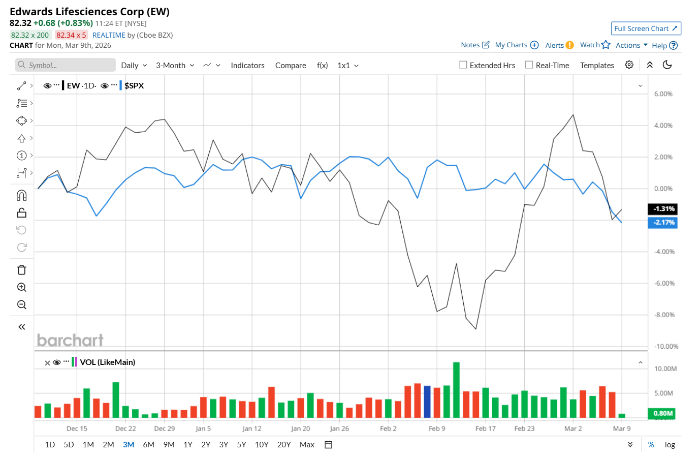Open Full Screen Chart
Image resolution: width=700 pixels, height=458 pixels.
point(646,28)
